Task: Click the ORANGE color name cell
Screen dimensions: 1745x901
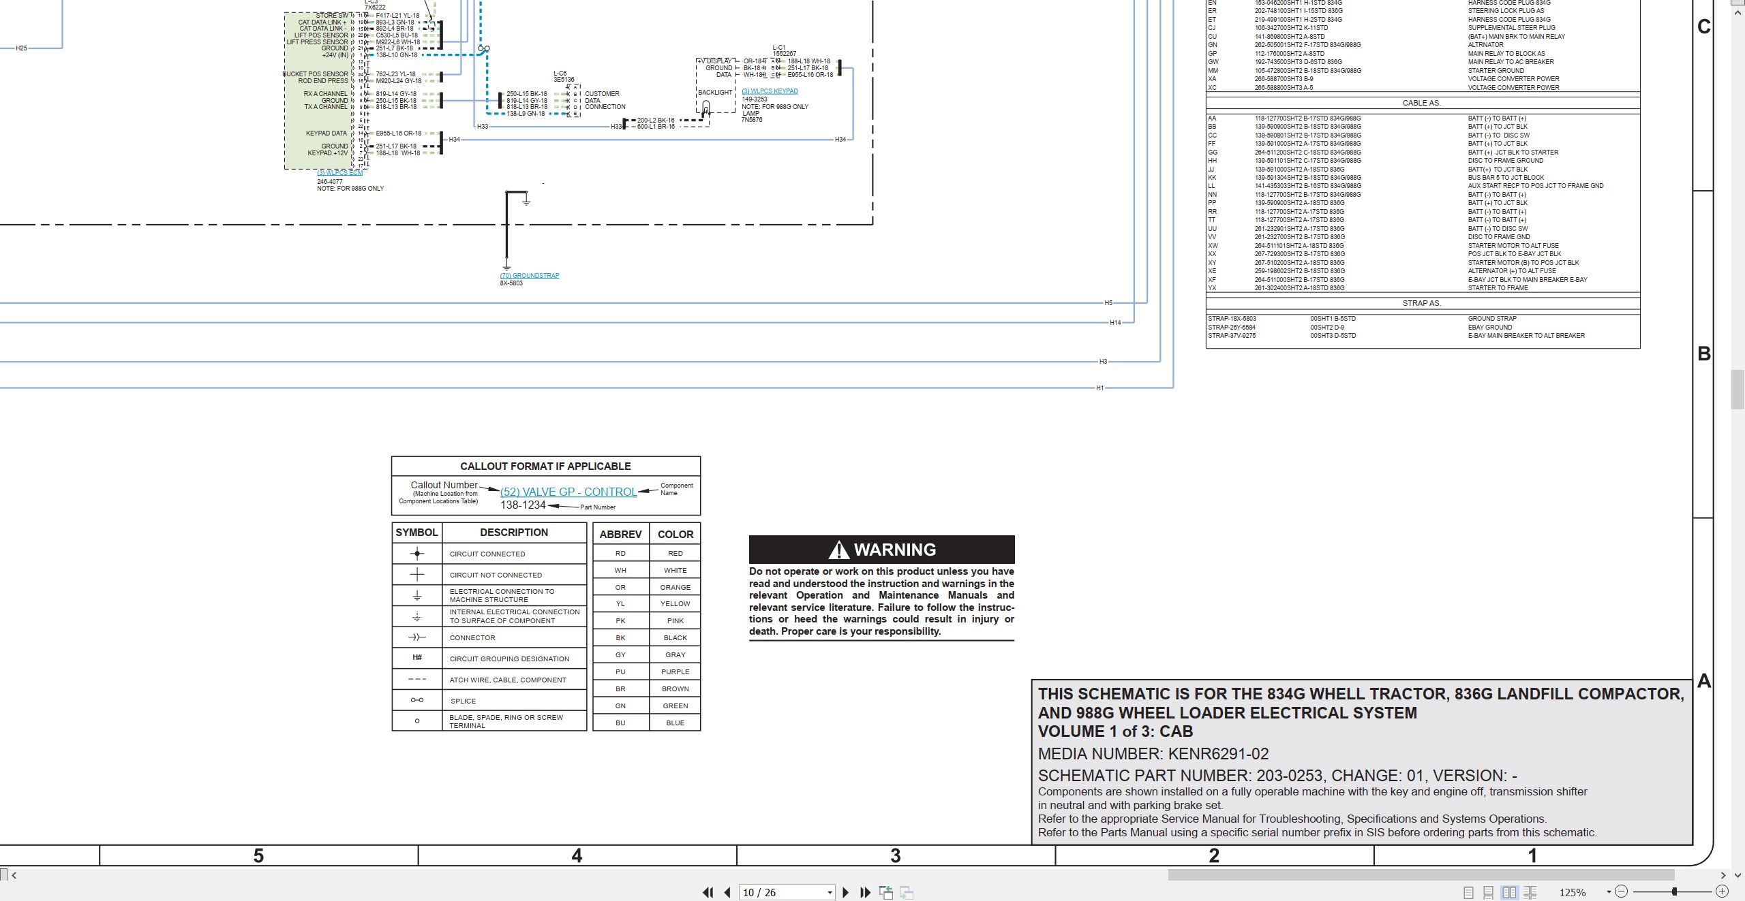Action: 675,587
